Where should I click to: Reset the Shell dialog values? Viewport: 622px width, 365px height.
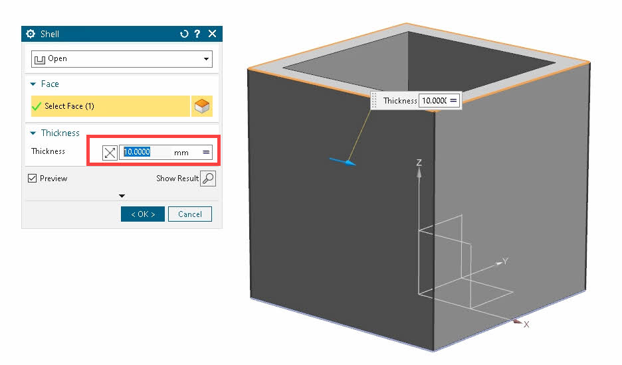pyautogui.click(x=184, y=34)
